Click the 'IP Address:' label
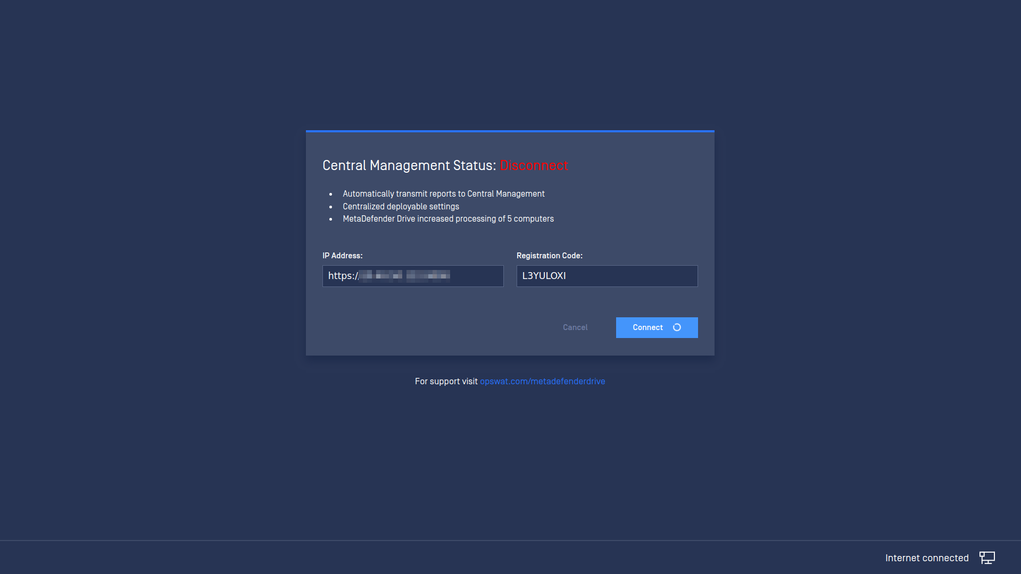 [x=343, y=256]
